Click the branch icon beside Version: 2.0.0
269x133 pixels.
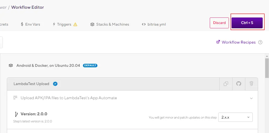pos(16,114)
